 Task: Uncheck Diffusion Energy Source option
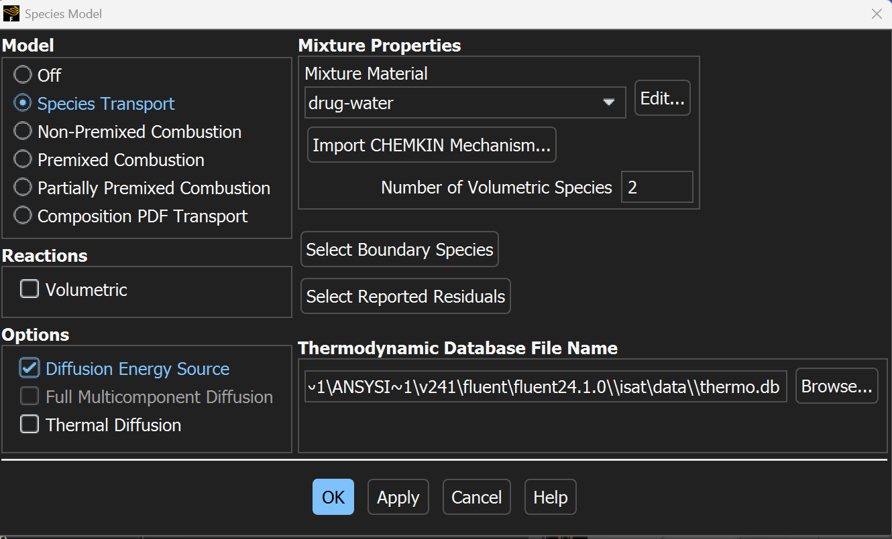click(30, 368)
